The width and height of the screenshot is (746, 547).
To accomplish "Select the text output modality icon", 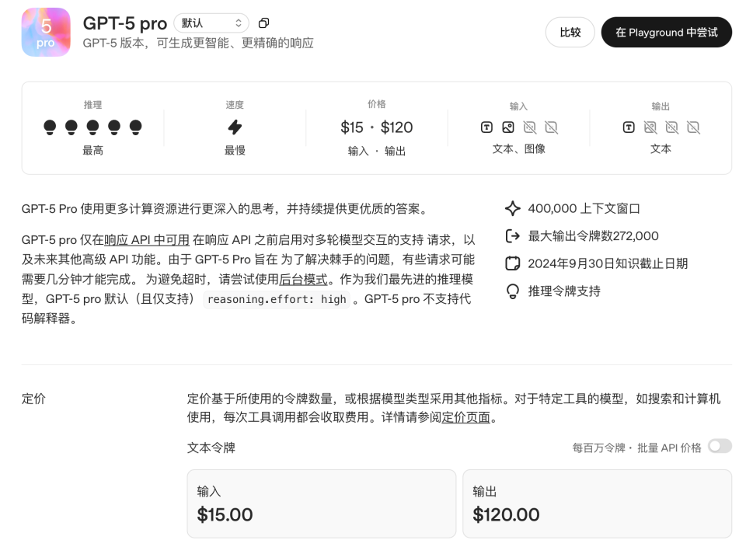I will click(629, 127).
